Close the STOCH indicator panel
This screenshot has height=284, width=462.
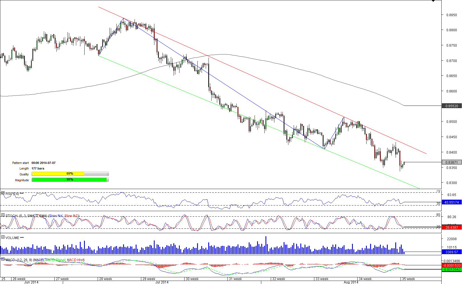pos(3,215)
